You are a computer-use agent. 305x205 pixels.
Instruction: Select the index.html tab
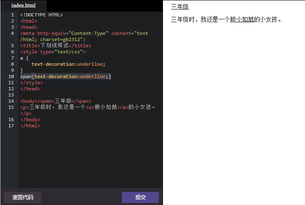coord(23,5)
